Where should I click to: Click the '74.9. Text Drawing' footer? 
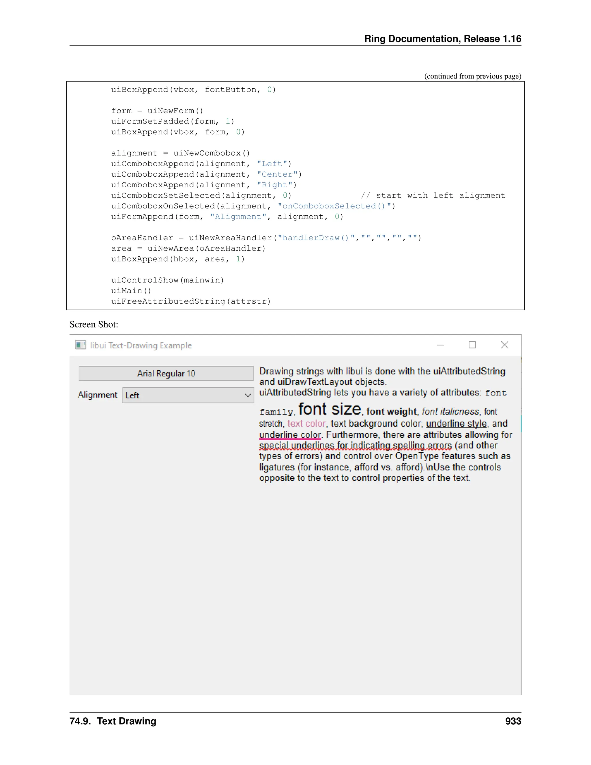tap(113, 721)
